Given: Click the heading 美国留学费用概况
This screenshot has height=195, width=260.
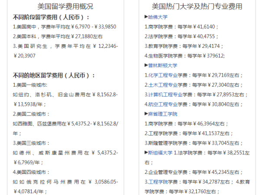Looking at the screenshot, I should 65,6.
